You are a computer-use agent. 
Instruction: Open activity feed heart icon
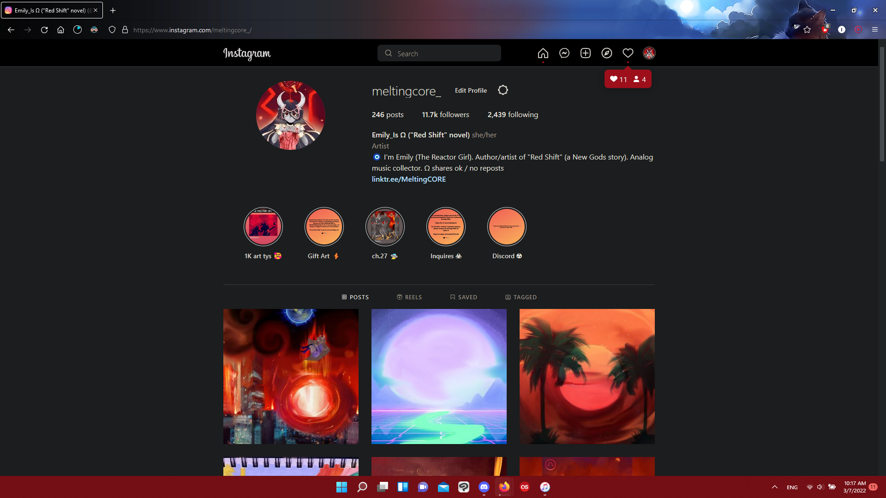[628, 53]
